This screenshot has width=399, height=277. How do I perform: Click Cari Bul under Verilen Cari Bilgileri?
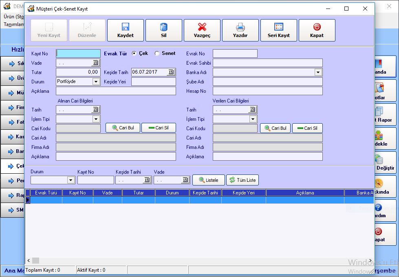(x=276, y=128)
